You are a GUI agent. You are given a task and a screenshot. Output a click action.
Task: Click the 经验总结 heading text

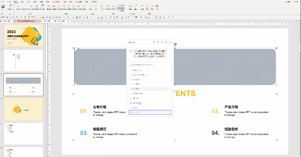point(231,129)
